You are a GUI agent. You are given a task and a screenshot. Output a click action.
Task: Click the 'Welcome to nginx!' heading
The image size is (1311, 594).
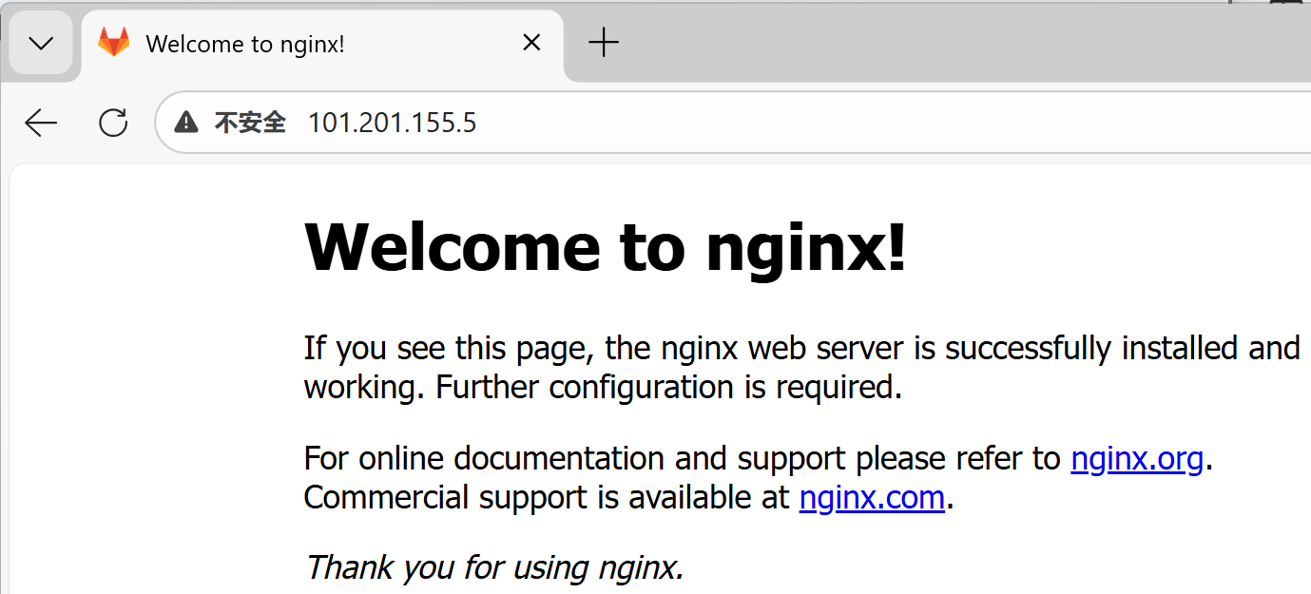(x=606, y=247)
